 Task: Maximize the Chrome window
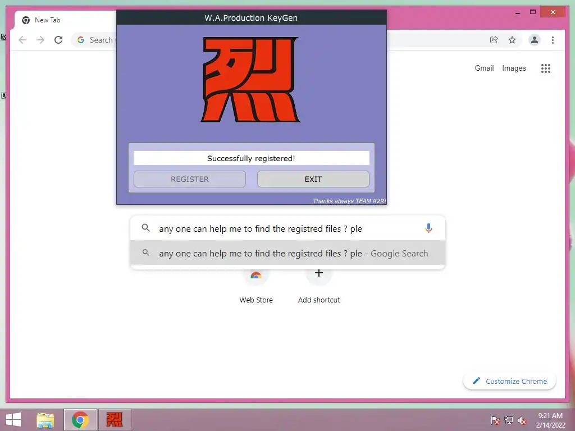[533, 12]
